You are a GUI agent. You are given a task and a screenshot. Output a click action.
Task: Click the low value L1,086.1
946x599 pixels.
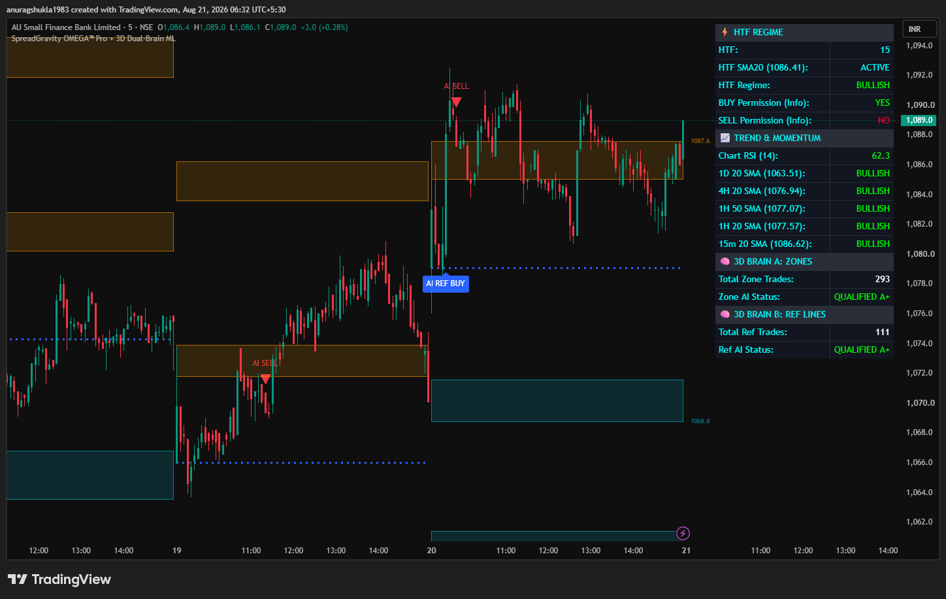click(x=245, y=27)
